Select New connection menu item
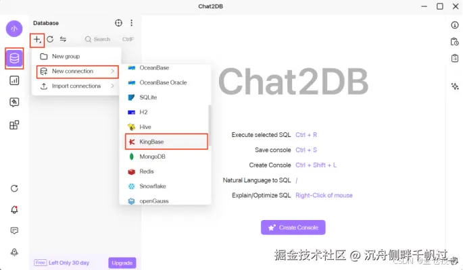The image size is (463, 270). (x=77, y=72)
